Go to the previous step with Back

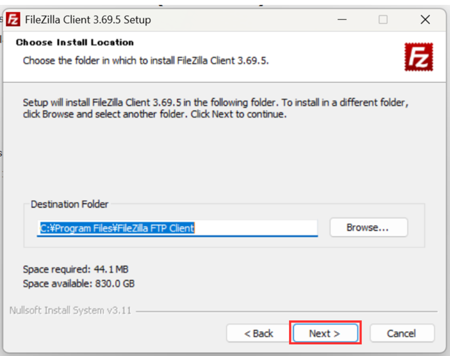(x=258, y=333)
